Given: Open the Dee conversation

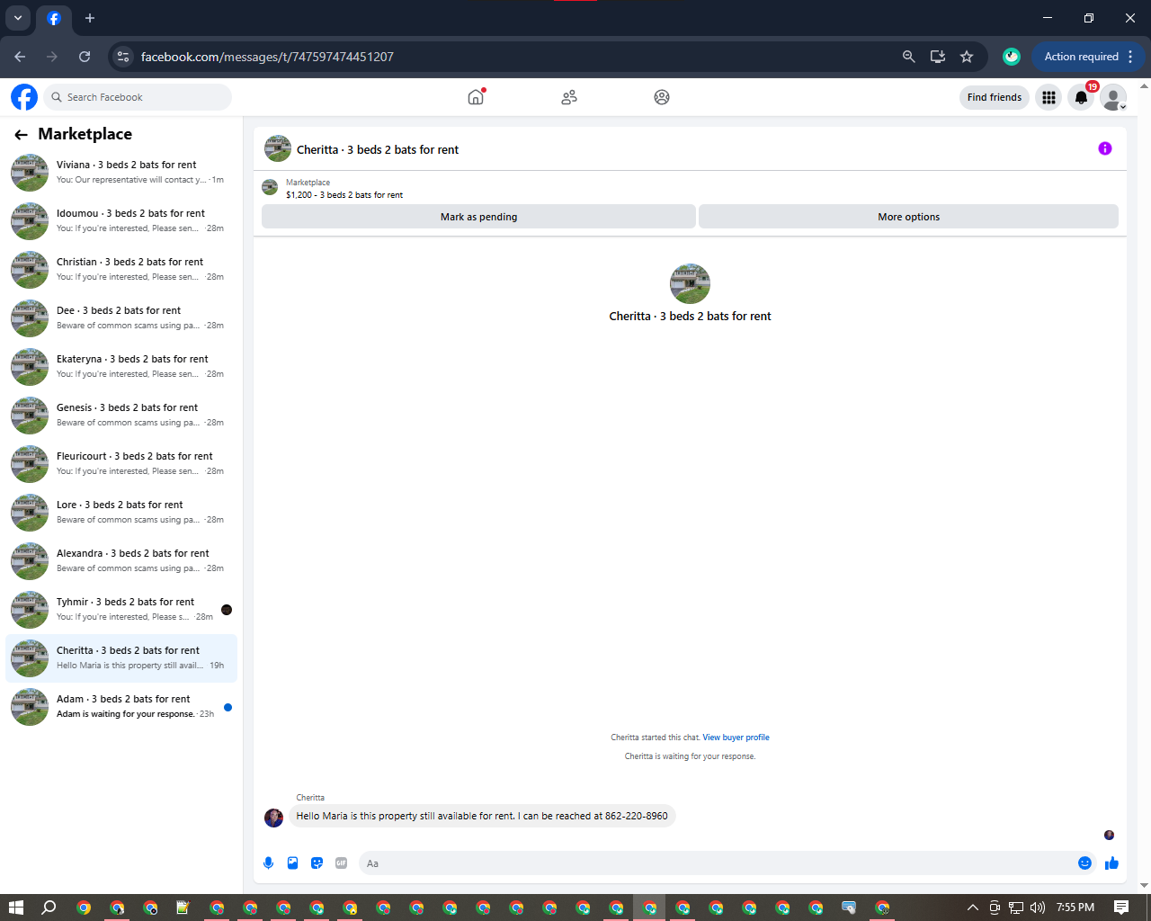Looking at the screenshot, I should pos(121,318).
